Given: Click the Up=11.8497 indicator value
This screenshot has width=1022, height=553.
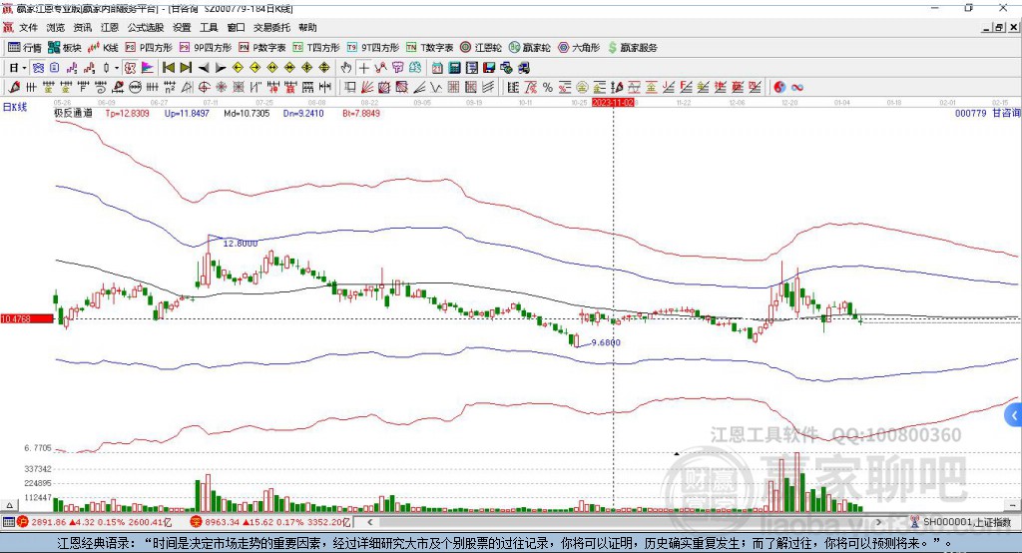Looking at the screenshot, I should [x=187, y=113].
